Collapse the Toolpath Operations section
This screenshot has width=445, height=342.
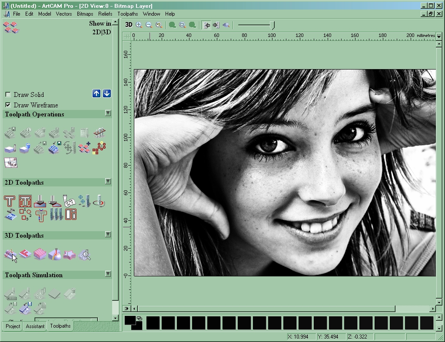108,113
